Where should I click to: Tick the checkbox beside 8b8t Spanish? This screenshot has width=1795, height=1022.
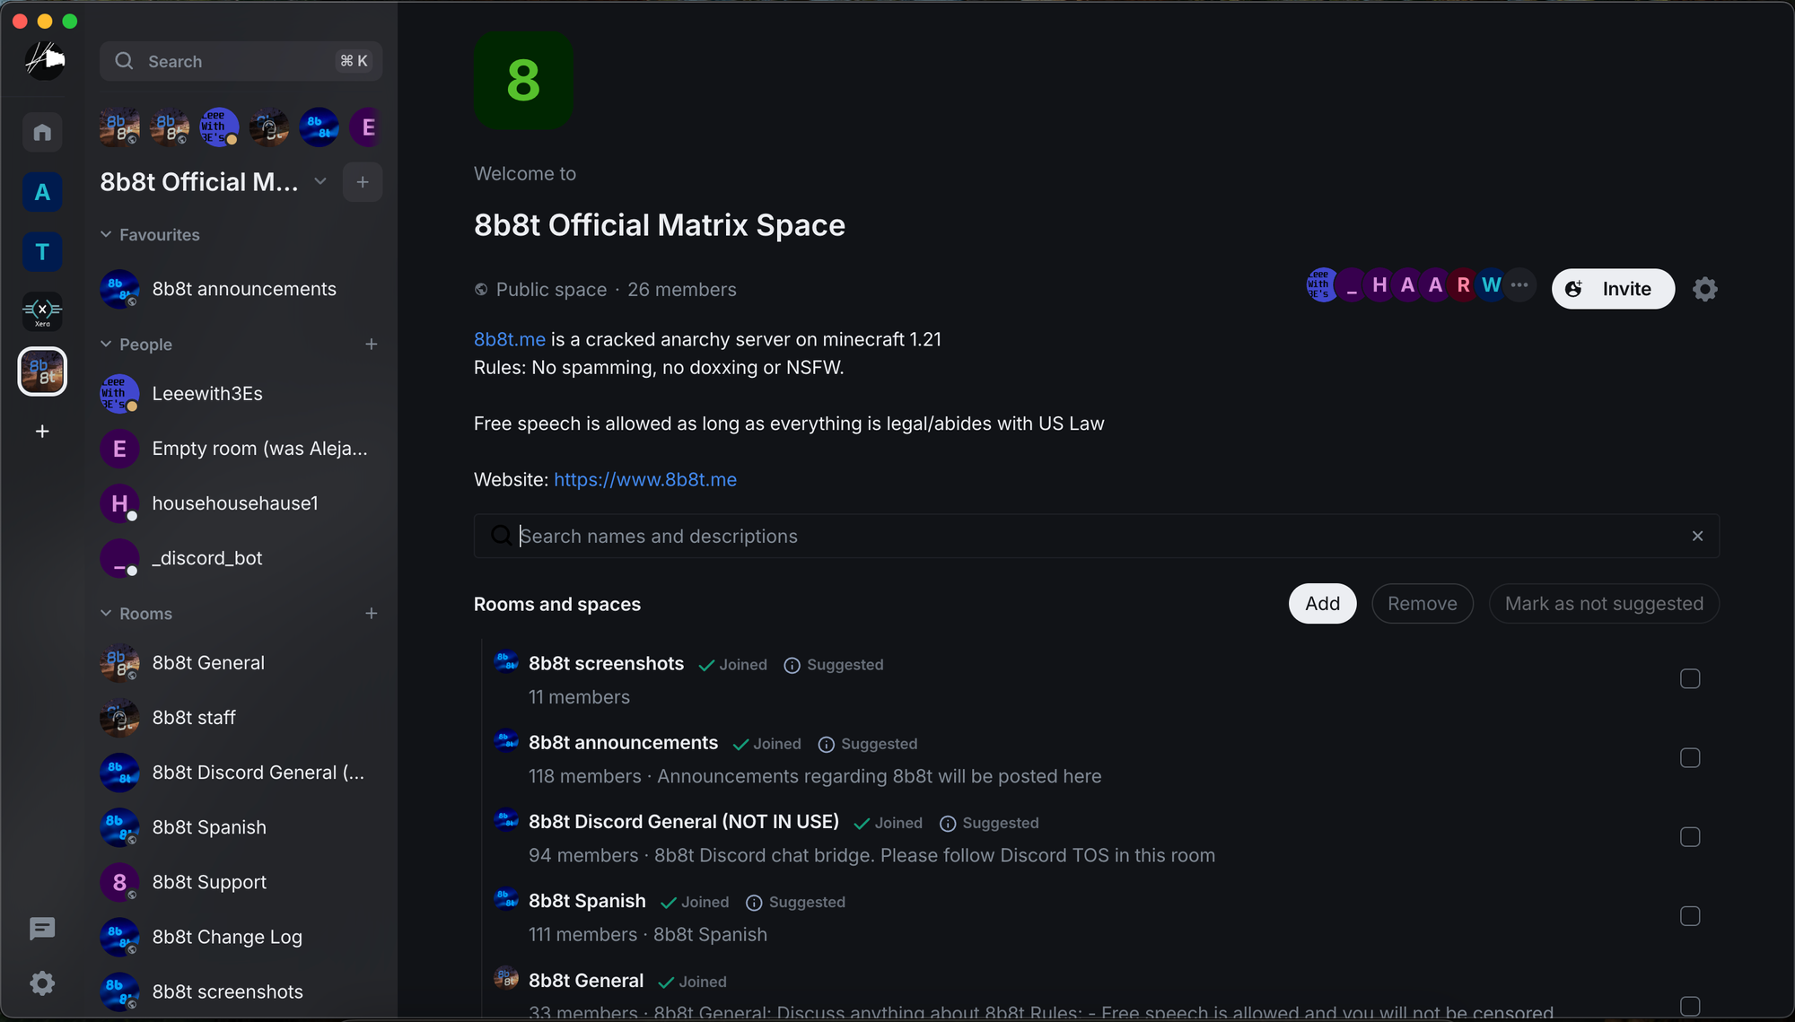(x=1690, y=916)
